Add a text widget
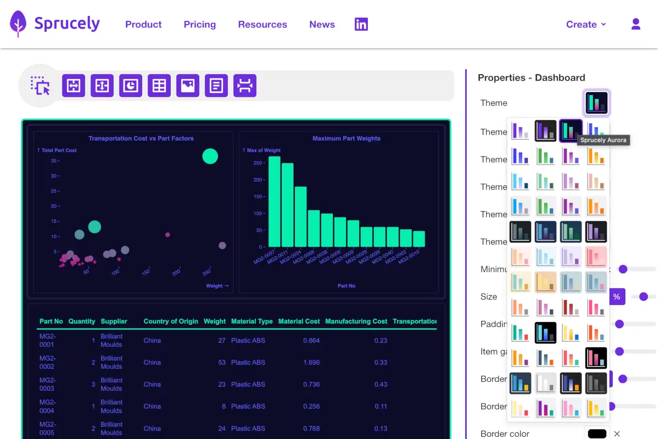 pyautogui.click(x=216, y=86)
